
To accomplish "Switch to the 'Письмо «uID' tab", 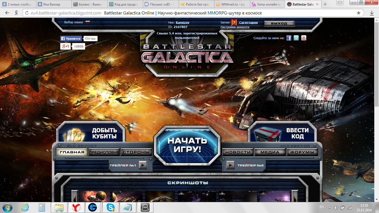I will coord(160,4).
